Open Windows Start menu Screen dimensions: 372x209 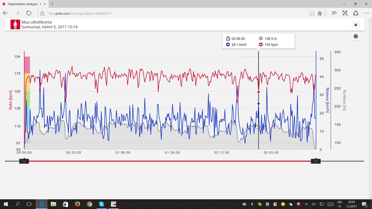pyautogui.click(x=6, y=204)
